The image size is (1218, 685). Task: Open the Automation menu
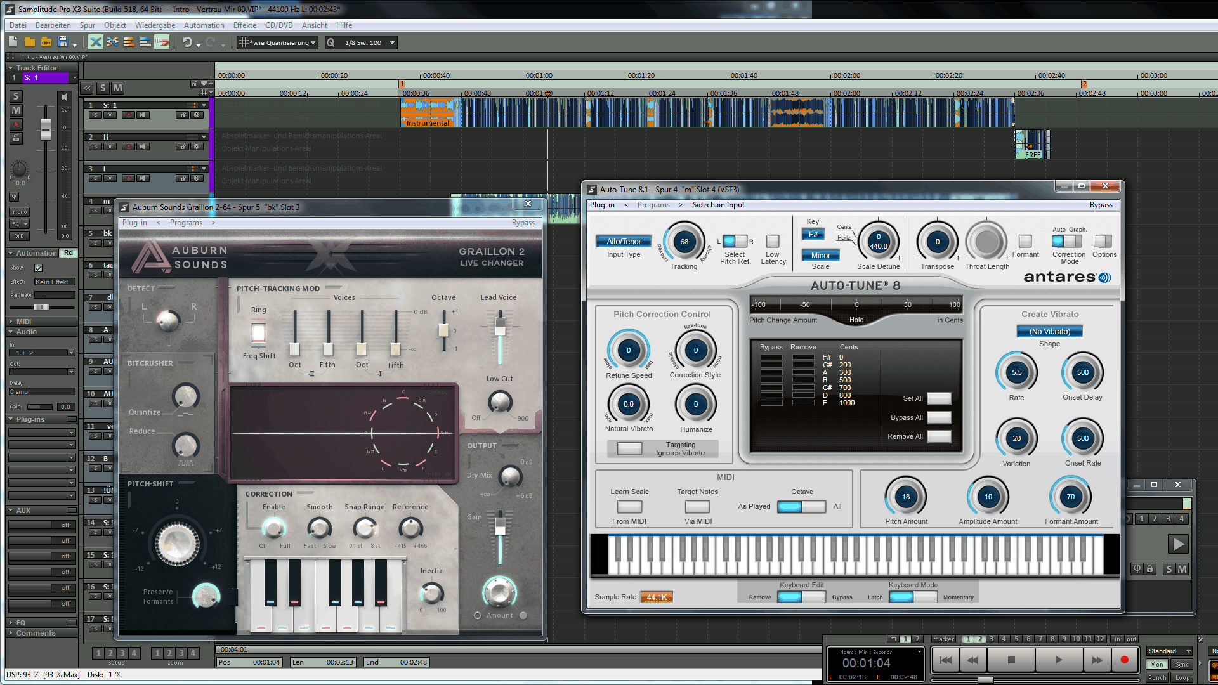point(204,25)
